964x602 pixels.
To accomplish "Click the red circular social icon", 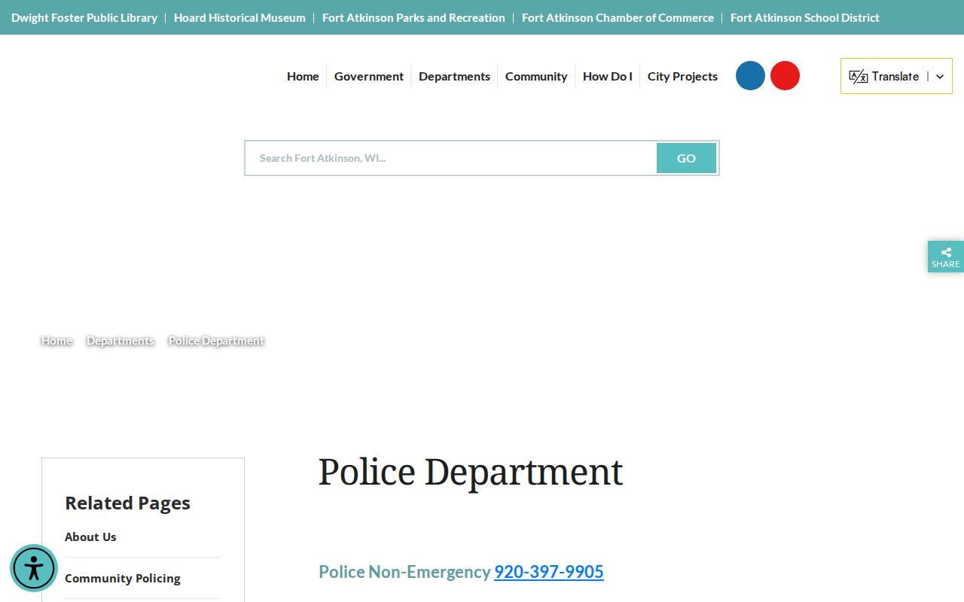I will click(x=785, y=76).
